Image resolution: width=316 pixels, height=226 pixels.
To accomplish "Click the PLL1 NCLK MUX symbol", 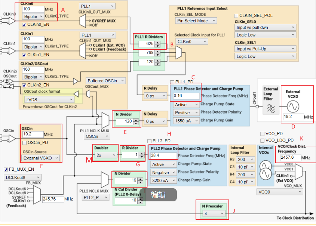I will tap(105, 120).
